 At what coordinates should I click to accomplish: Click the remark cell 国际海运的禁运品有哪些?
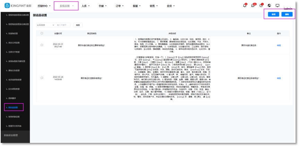pos(249,78)
